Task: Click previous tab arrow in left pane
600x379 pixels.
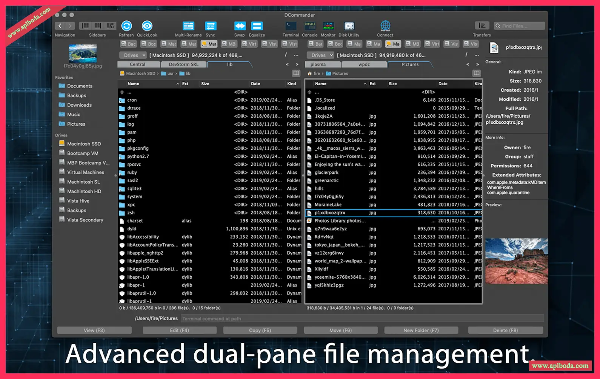Action: point(287,64)
